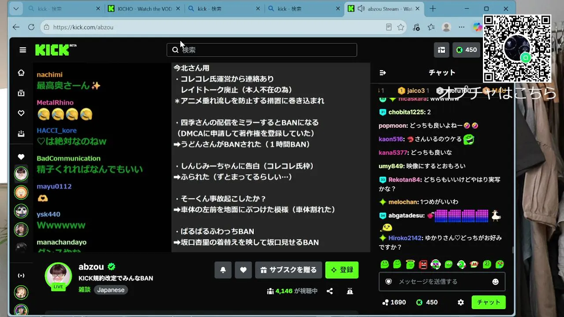This screenshot has width=564, height=317.
Task: Open abzou's channel avatar
Action: click(x=58, y=276)
